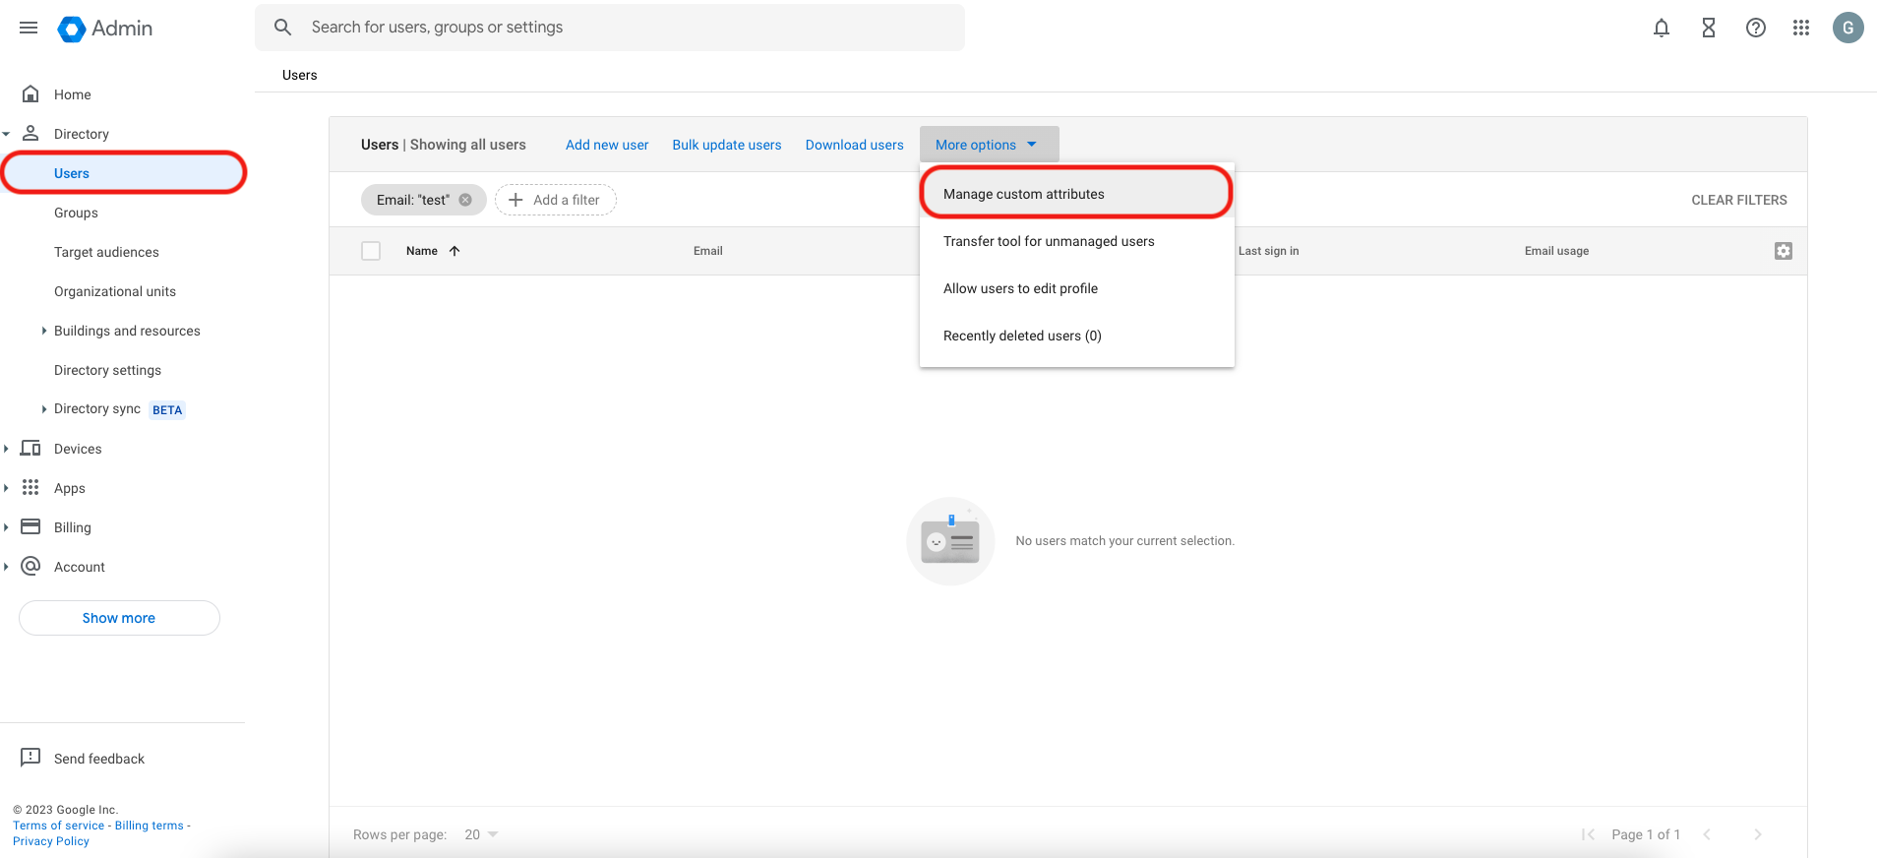1877x858 pixels.
Task: Choose Manage custom attributes
Action: click(x=1023, y=194)
